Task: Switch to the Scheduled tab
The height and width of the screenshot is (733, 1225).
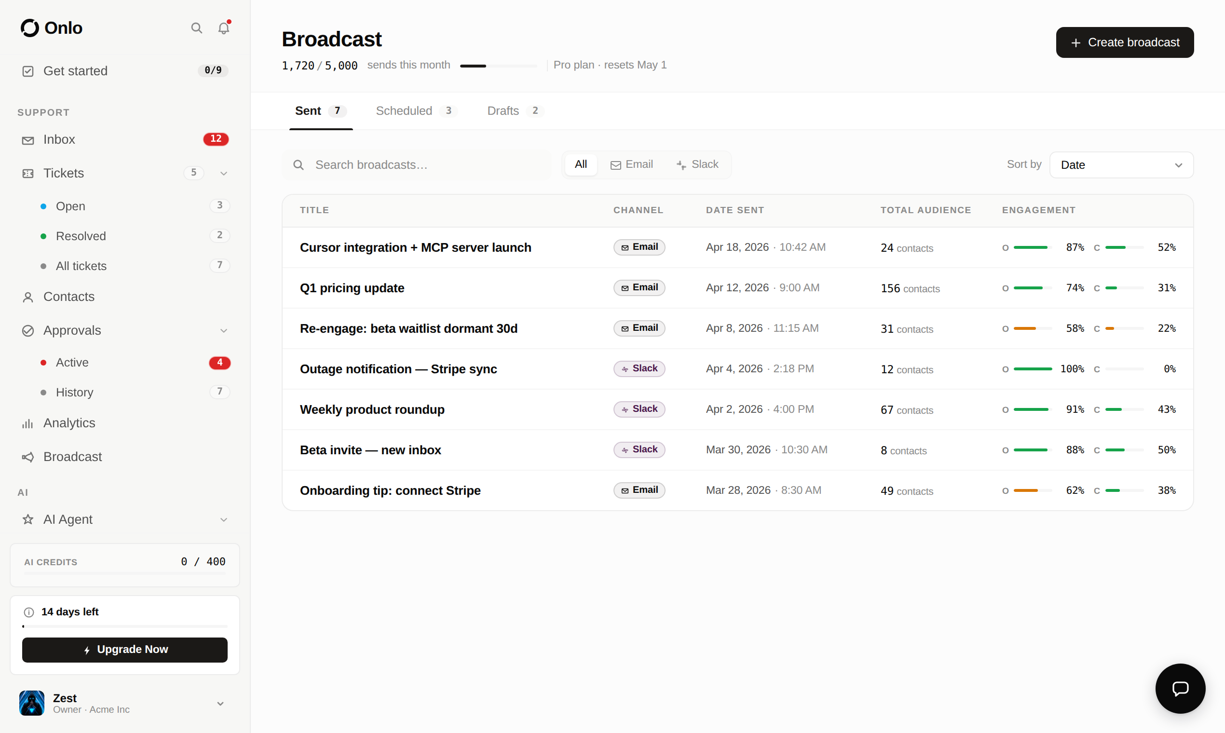Action: coord(416,111)
